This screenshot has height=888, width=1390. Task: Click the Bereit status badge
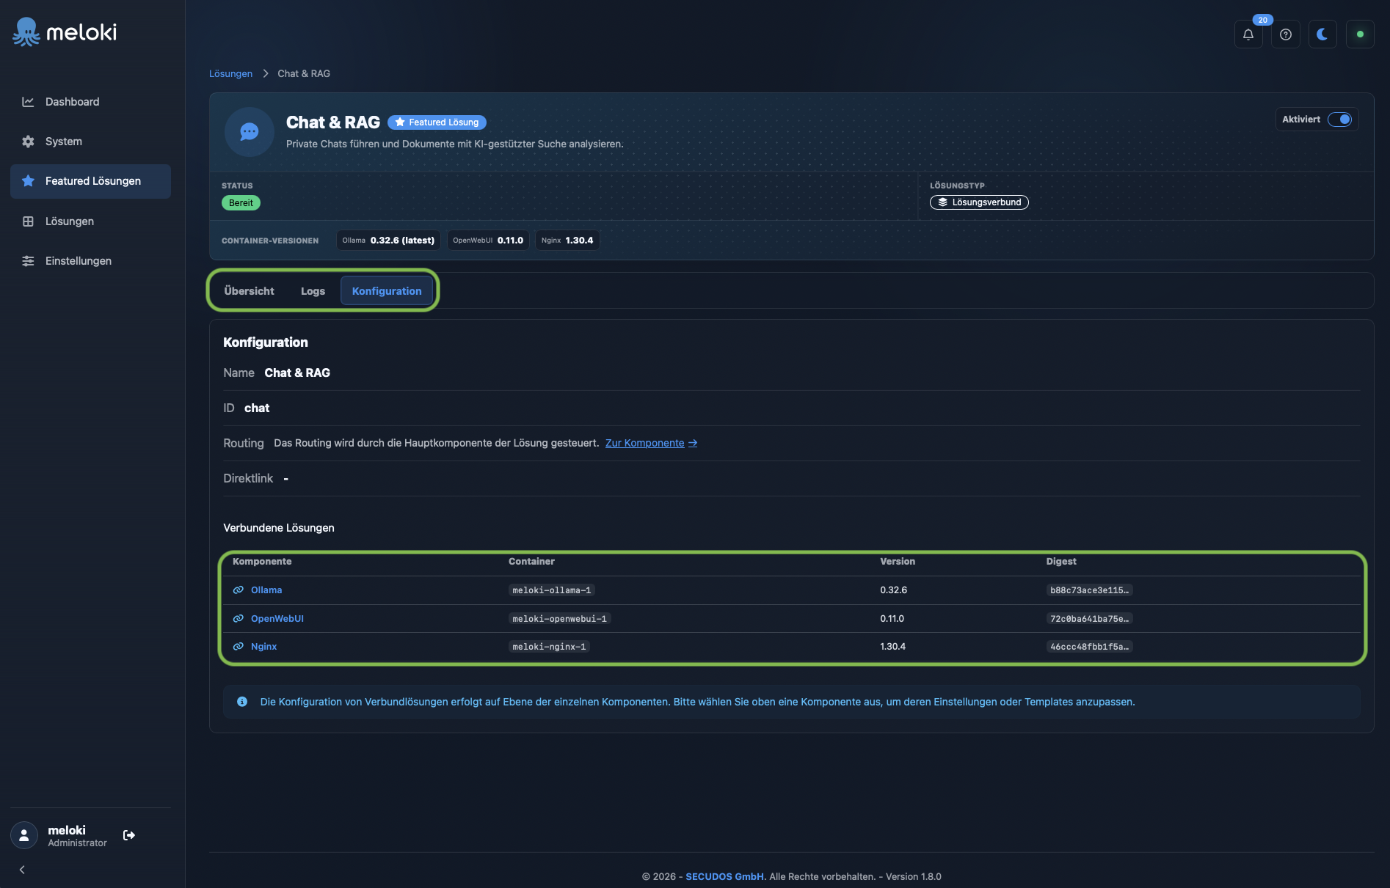coord(241,203)
